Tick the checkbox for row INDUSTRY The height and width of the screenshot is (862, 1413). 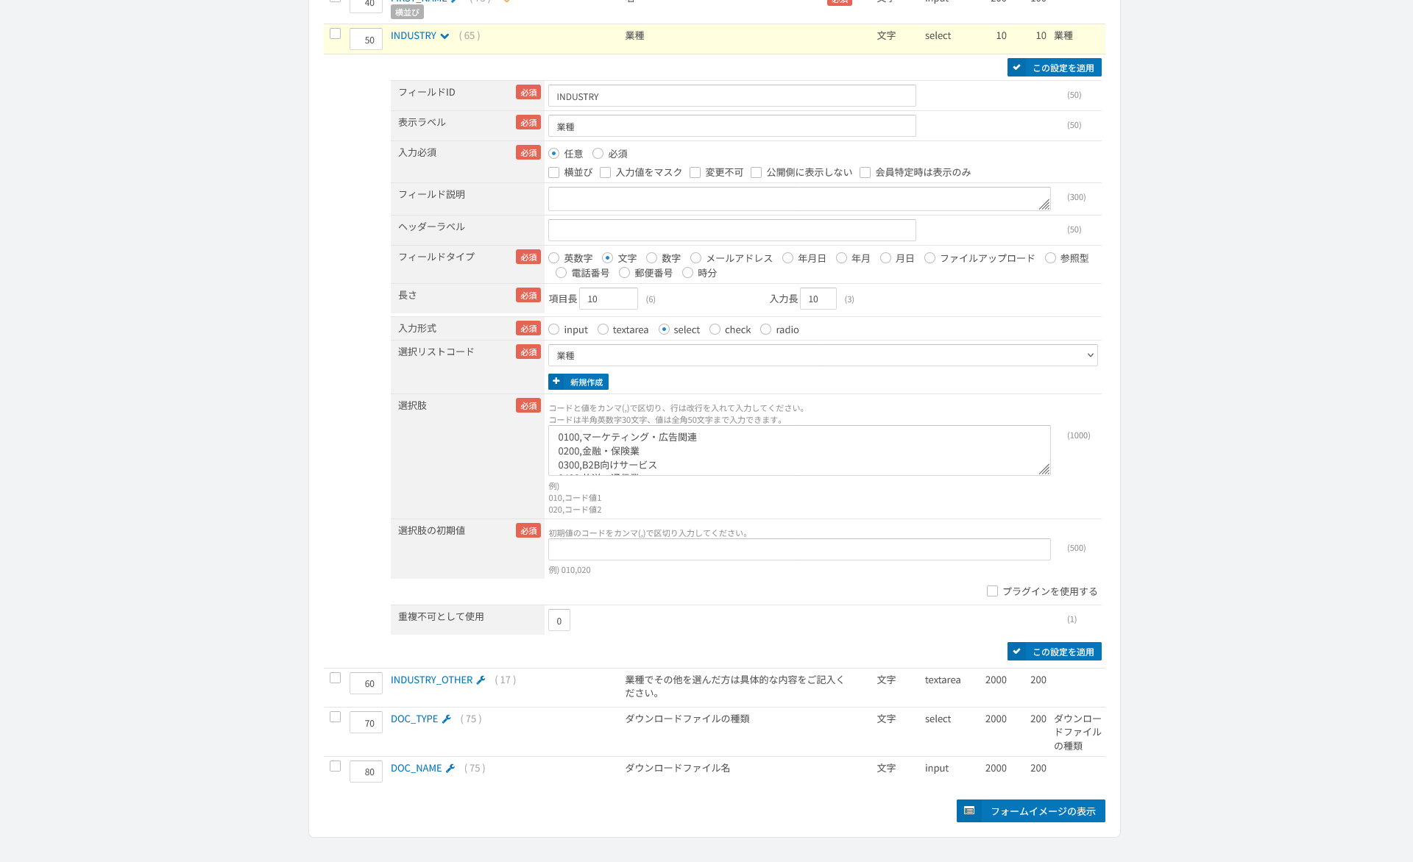336,34
